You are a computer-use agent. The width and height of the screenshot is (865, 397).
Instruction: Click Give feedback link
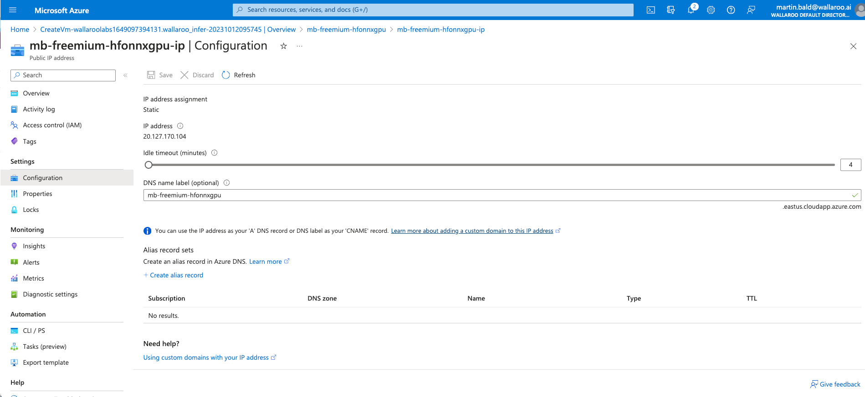click(835, 384)
